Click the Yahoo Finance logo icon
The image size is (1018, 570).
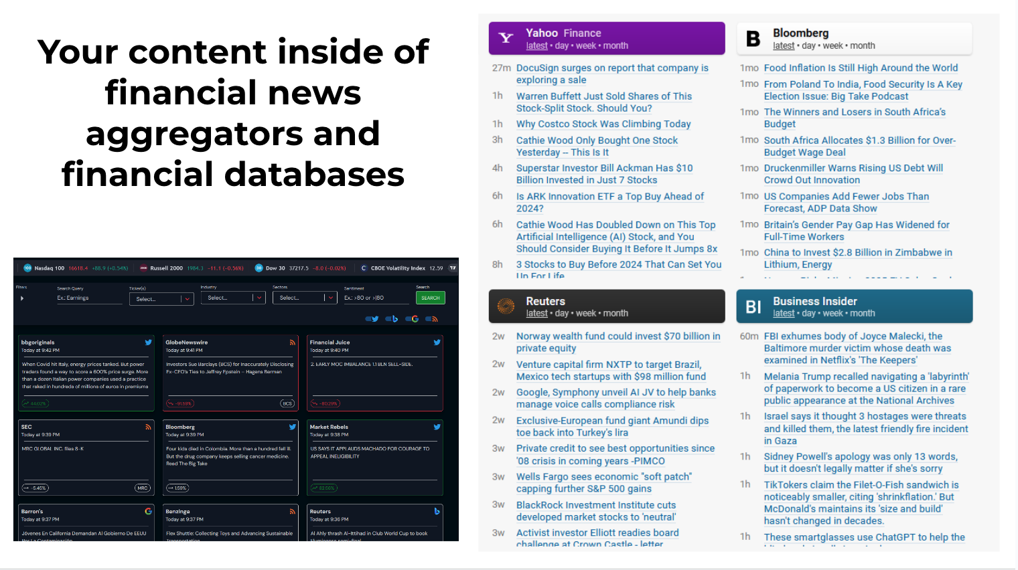pos(506,39)
